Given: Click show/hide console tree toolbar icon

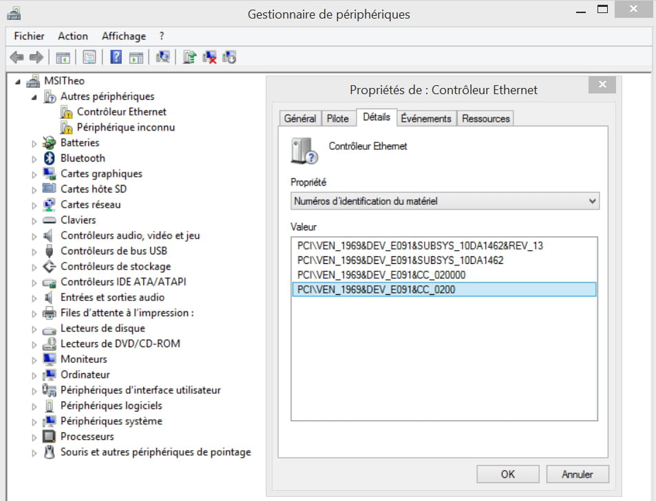Looking at the screenshot, I should point(63,57).
